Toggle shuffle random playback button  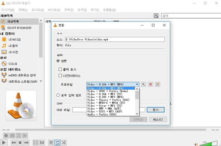[64, 143]
